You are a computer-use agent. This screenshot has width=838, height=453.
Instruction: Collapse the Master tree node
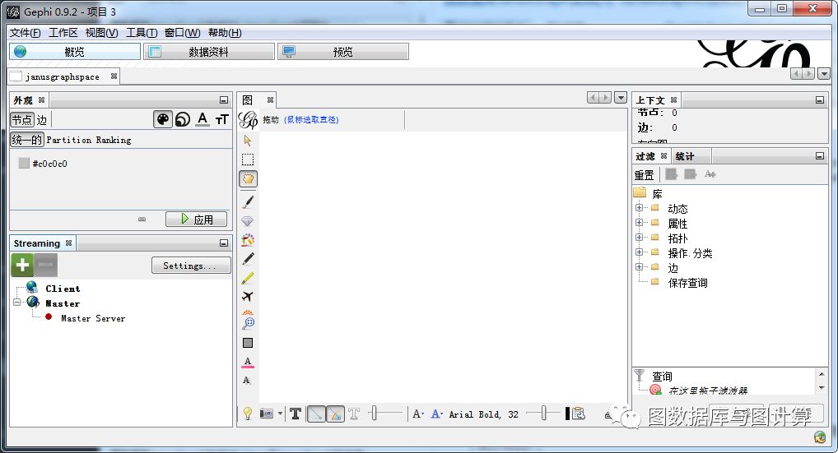(16, 303)
